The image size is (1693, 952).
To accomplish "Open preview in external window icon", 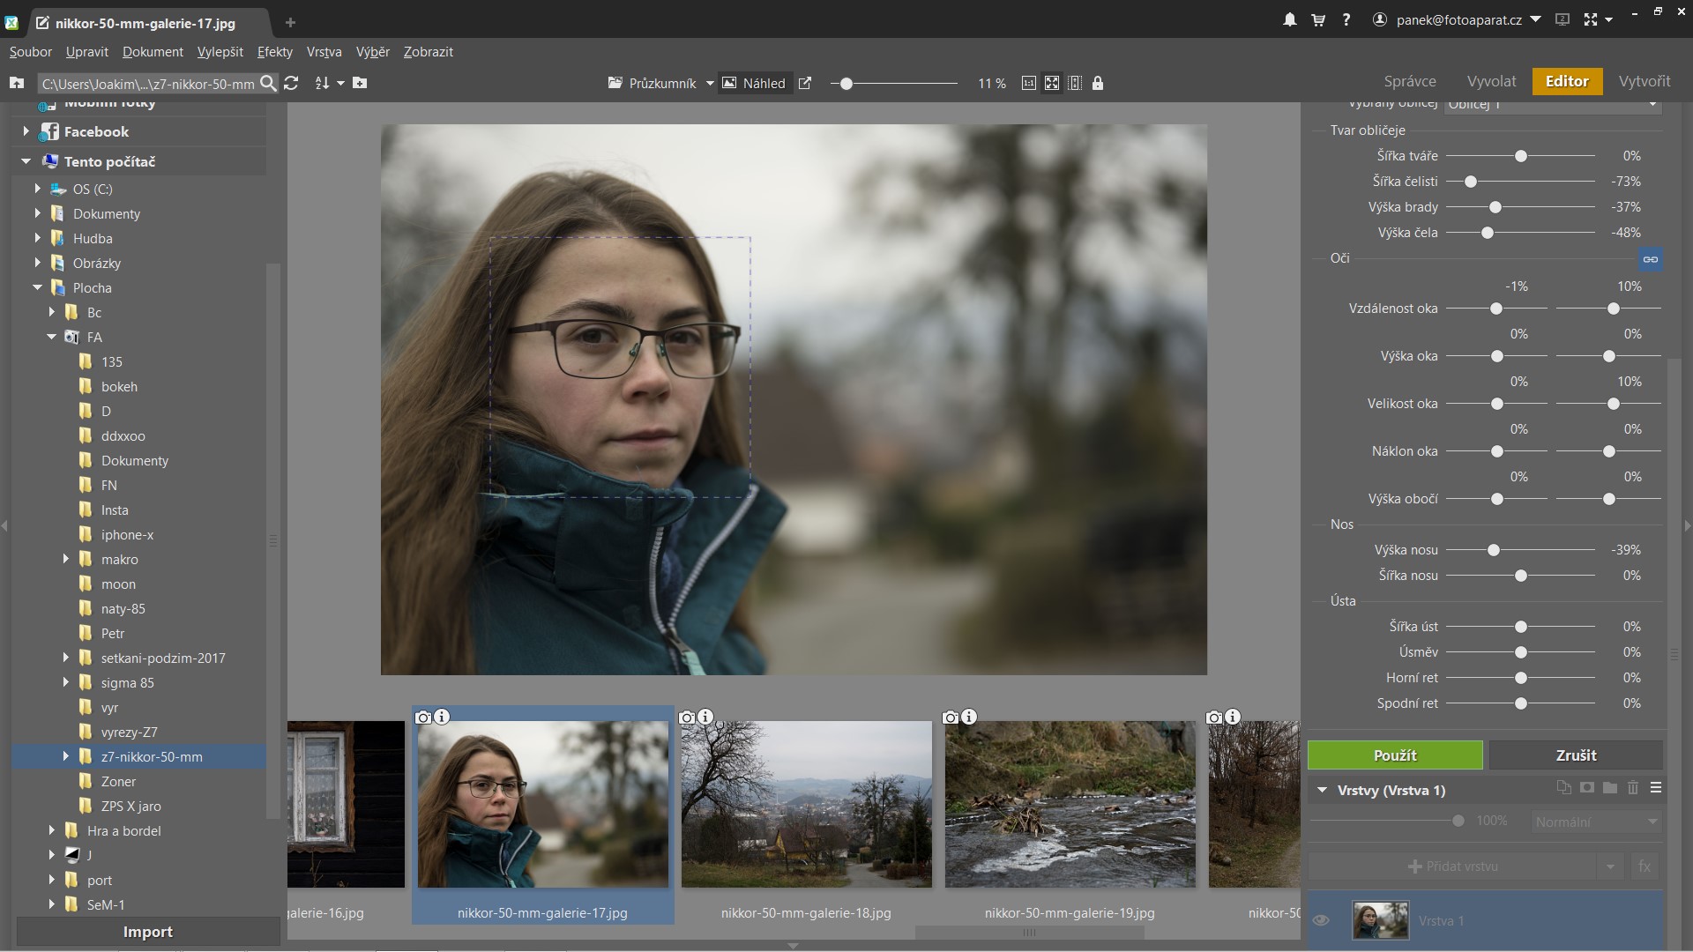I will coord(805,83).
